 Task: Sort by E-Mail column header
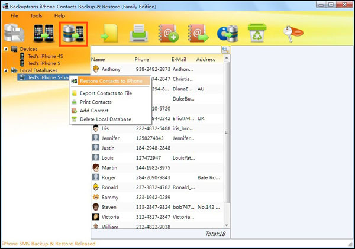tap(179, 59)
